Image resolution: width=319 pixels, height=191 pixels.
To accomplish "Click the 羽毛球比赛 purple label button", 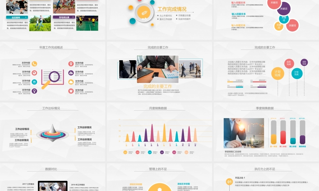I will pos(64,17).
